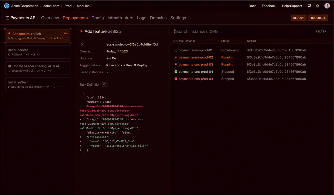Click the Created value 'Today, 14:15:23'
Viewport: 334px width, 195px height.
click(x=117, y=51)
